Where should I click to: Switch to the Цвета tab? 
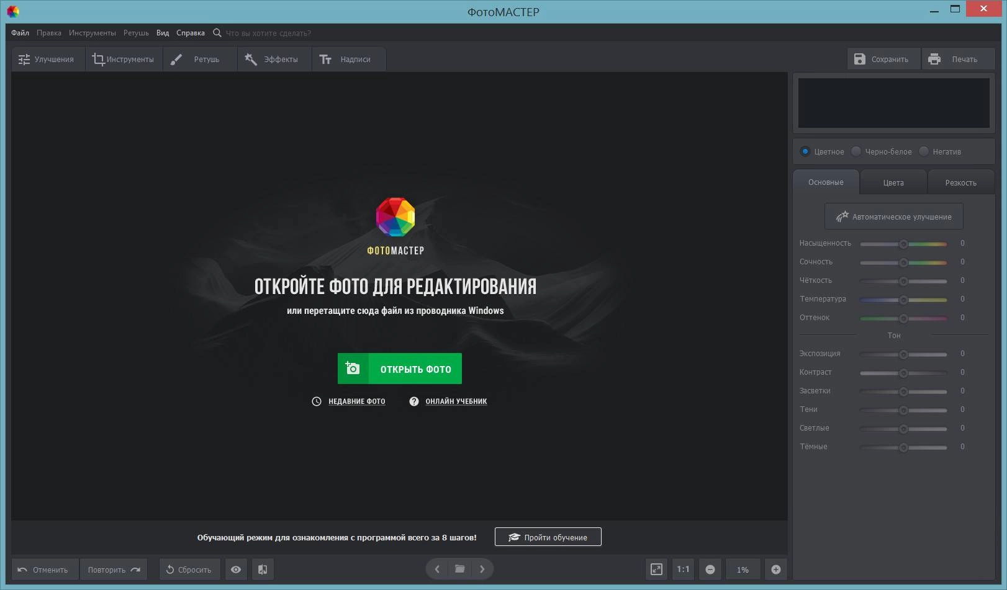(893, 182)
